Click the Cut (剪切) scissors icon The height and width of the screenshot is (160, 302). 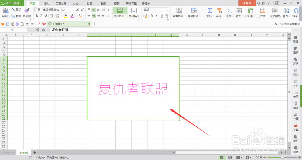point(13,10)
